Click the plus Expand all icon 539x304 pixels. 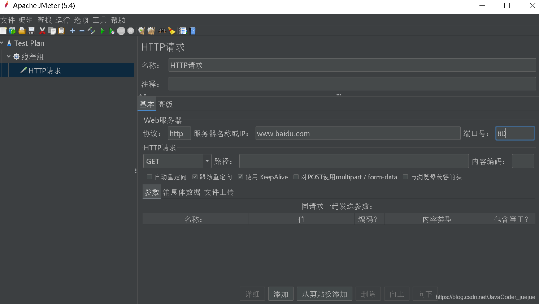click(73, 31)
